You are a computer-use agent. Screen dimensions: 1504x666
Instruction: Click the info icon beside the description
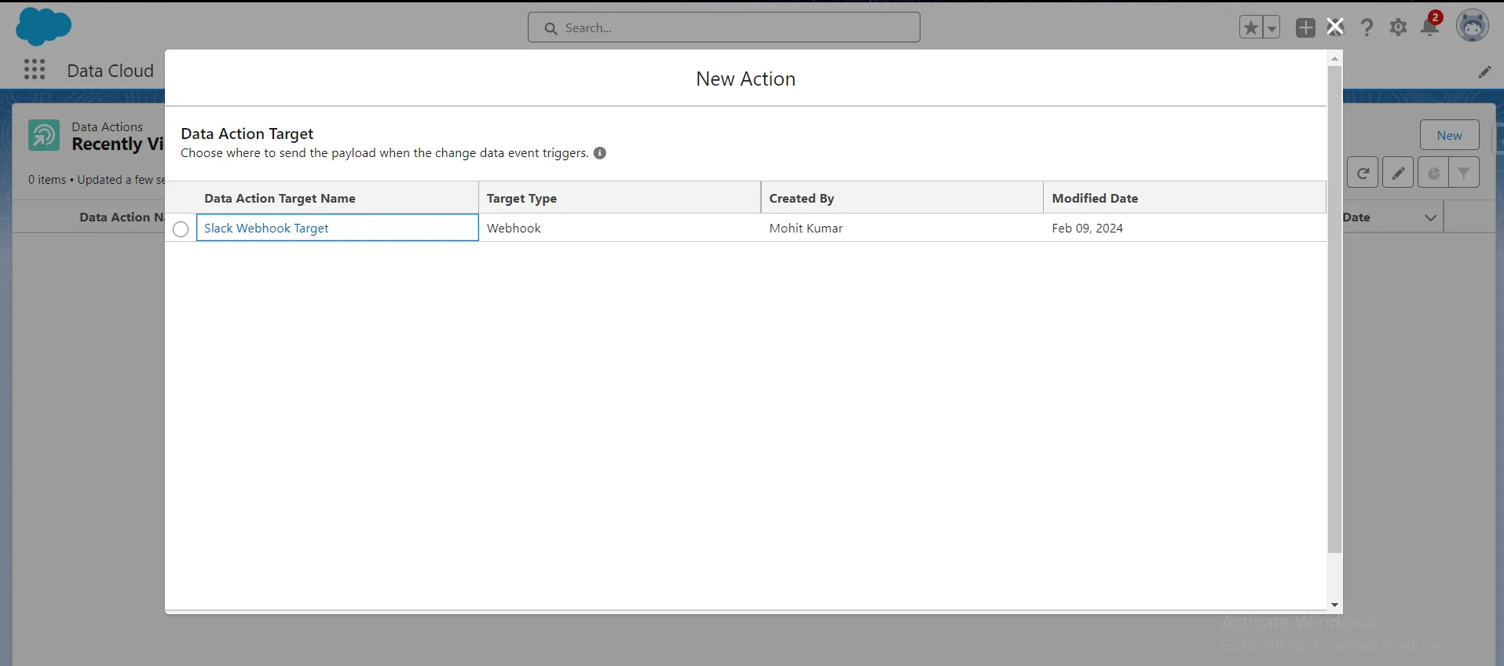(600, 153)
